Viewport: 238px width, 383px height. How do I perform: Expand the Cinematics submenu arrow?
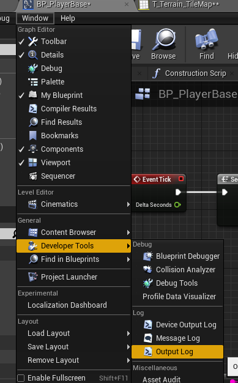[128, 204]
